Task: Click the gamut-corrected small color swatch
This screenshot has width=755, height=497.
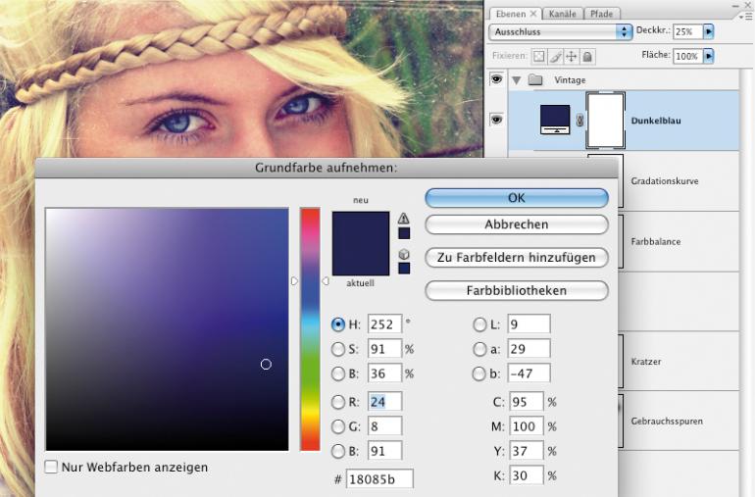Action: (404, 233)
